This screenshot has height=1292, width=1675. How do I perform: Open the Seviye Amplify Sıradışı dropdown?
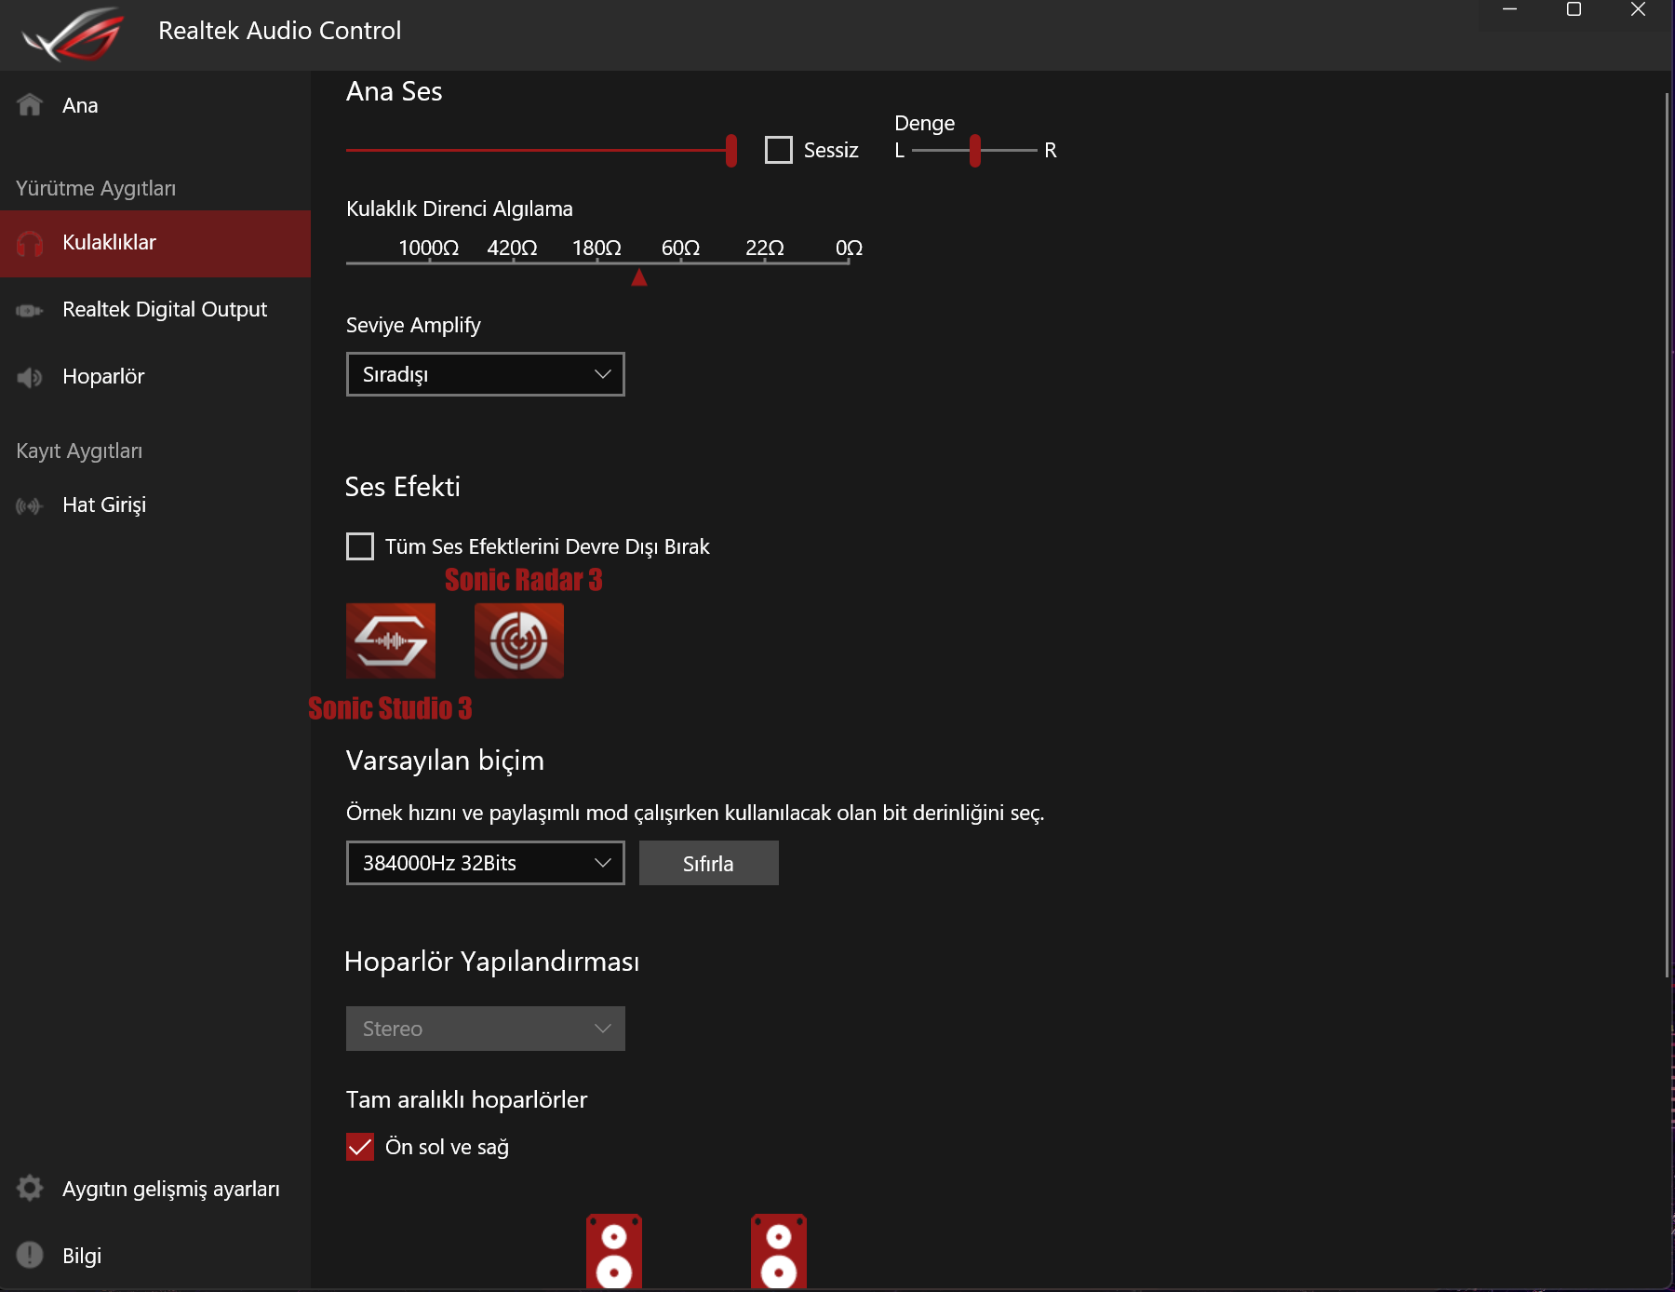pos(486,374)
